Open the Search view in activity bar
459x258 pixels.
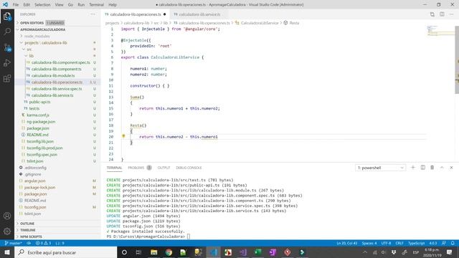coord(7,32)
